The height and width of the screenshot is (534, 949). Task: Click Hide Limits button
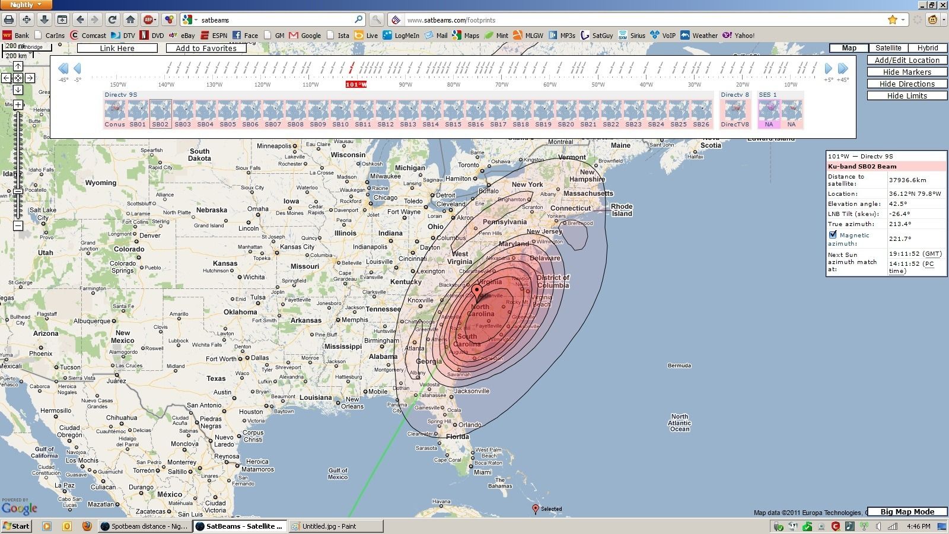click(907, 96)
